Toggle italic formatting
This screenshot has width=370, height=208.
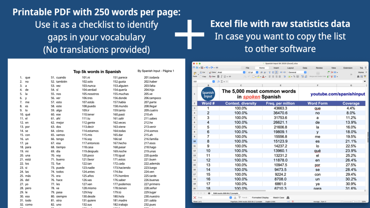click(222, 77)
